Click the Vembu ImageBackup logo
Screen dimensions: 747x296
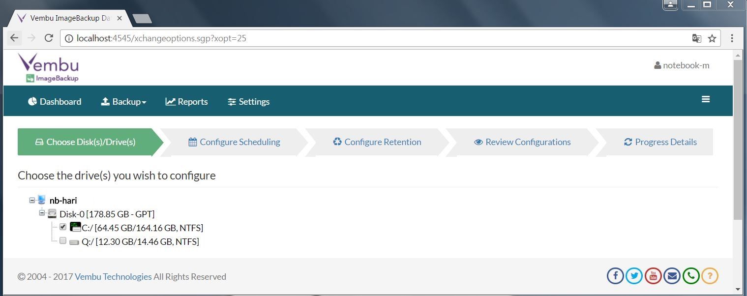point(48,67)
